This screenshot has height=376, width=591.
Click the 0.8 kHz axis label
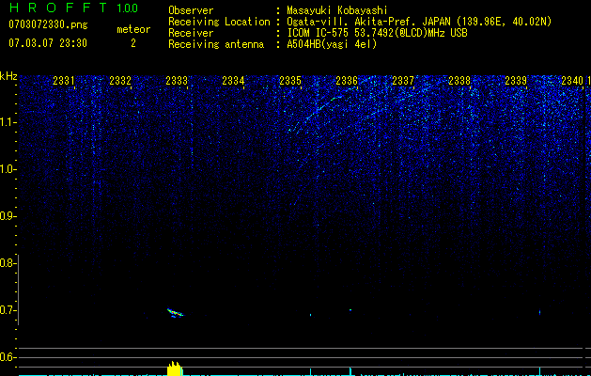(x=8, y=263)
